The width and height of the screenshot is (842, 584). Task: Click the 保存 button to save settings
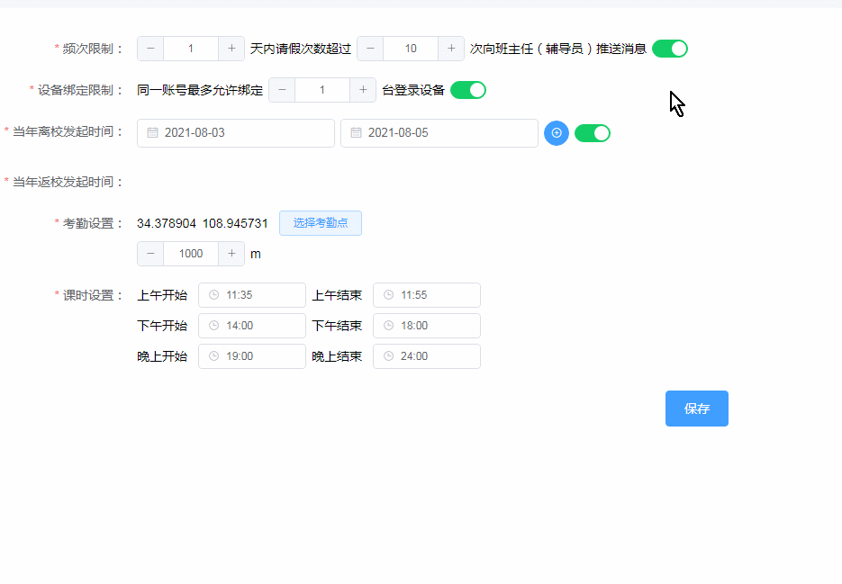(696, 408)
